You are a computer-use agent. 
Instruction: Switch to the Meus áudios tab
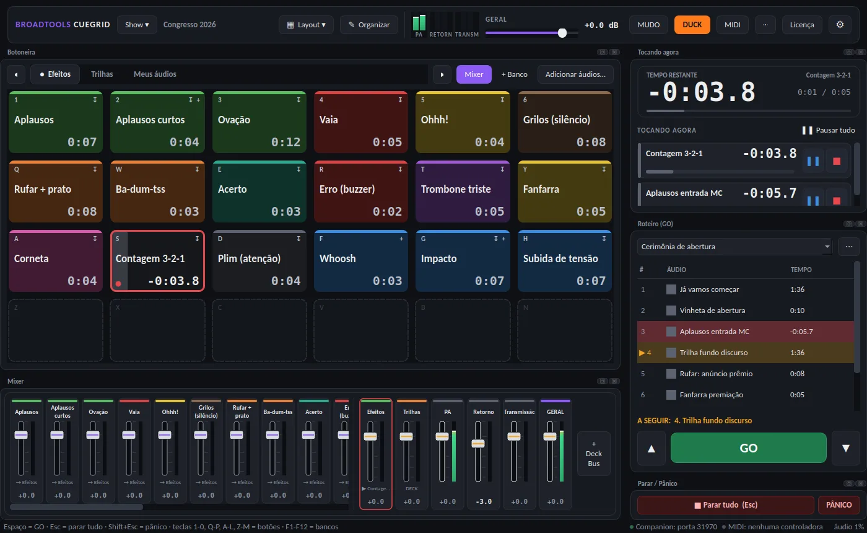155,74
